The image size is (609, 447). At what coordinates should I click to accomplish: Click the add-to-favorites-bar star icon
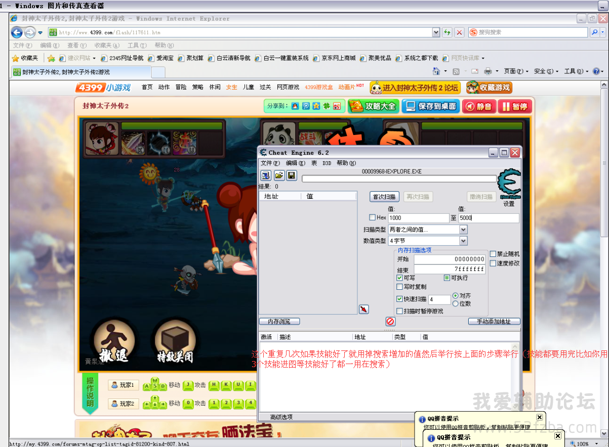click(51, 58)
